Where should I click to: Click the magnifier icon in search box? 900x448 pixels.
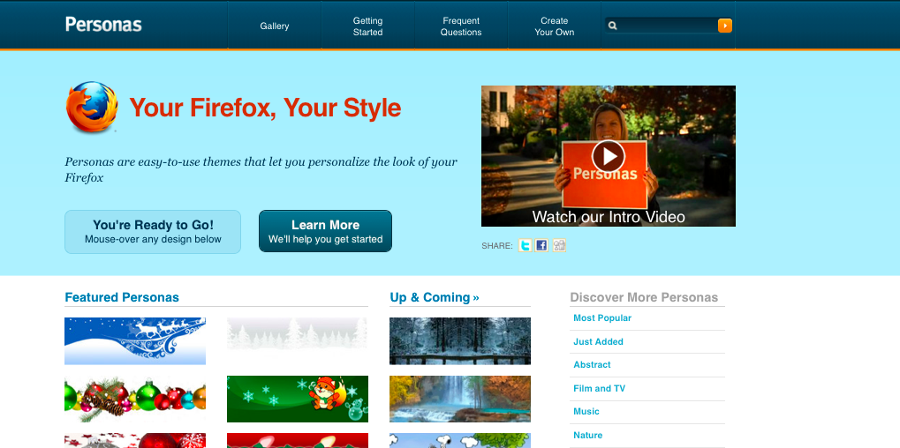pyautogui.click(x=612, y=26)
